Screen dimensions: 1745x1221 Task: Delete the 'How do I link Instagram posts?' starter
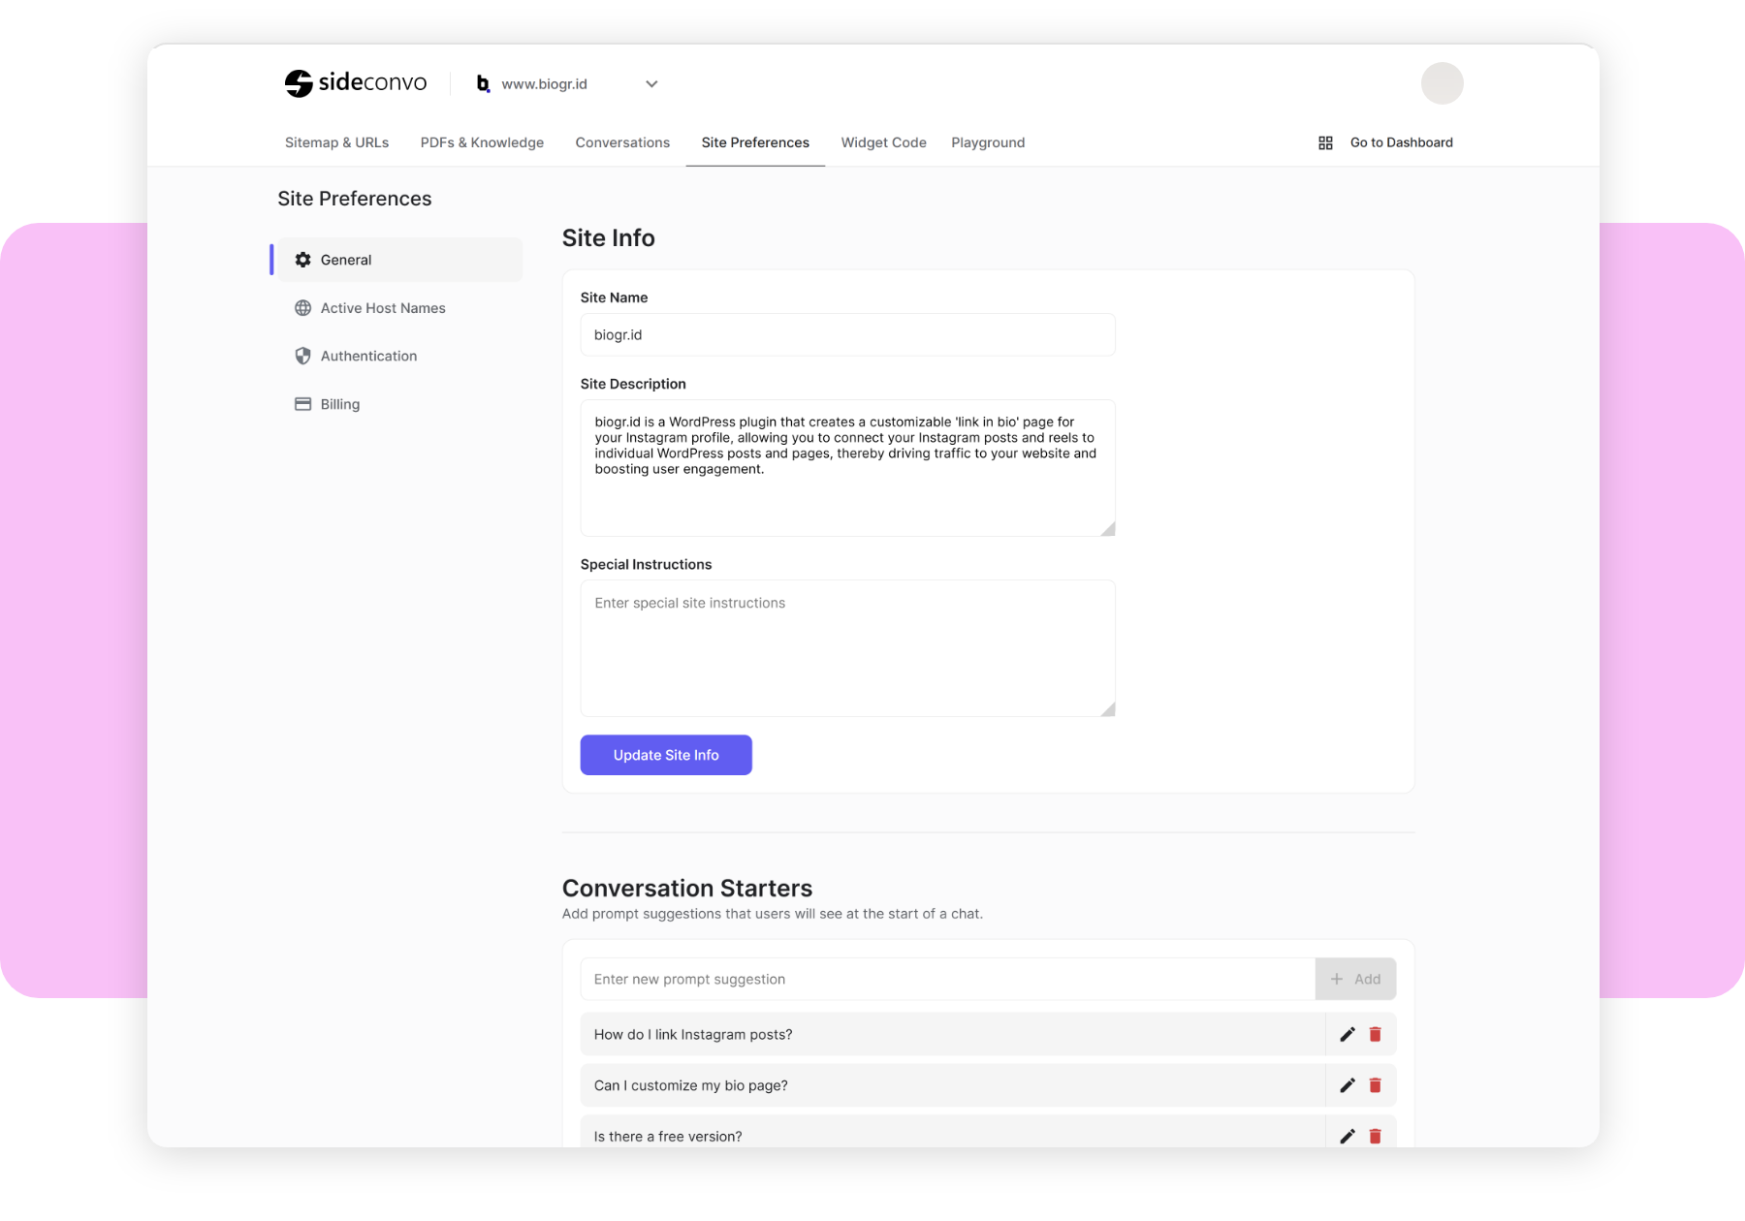[1375, 1034]
